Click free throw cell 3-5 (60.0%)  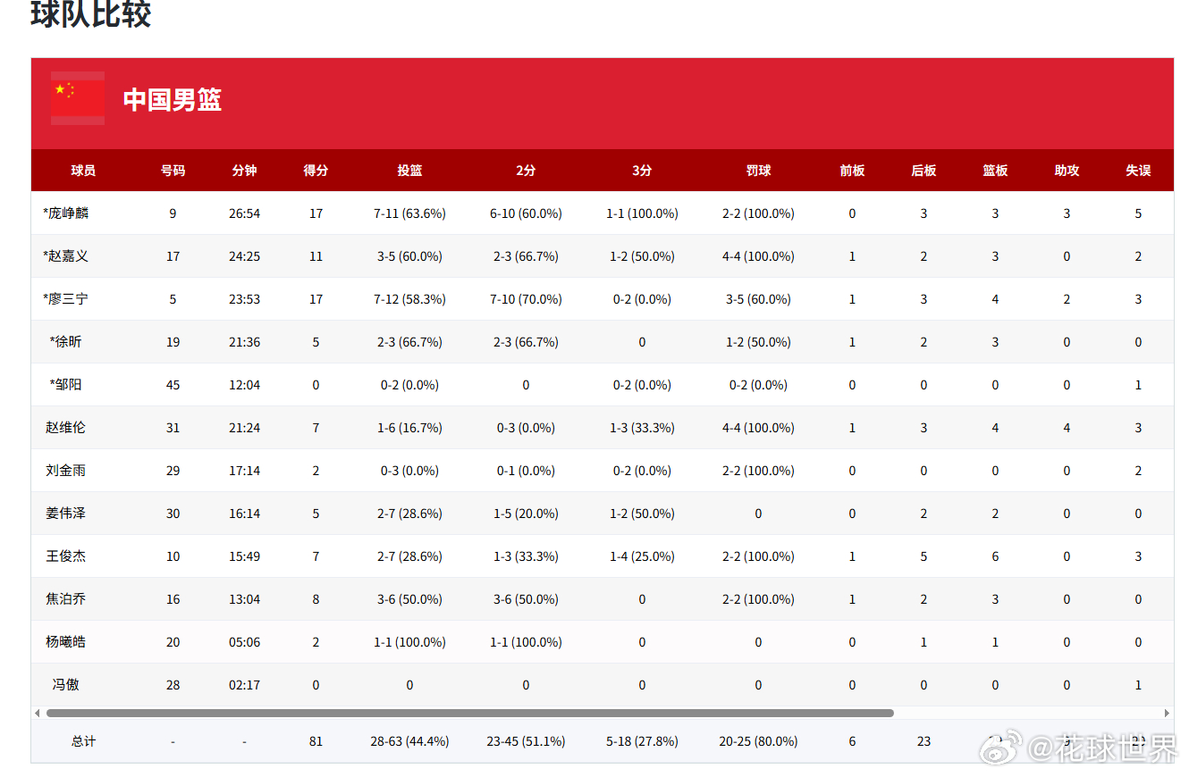pyautogui.click(x=758, y=299)
